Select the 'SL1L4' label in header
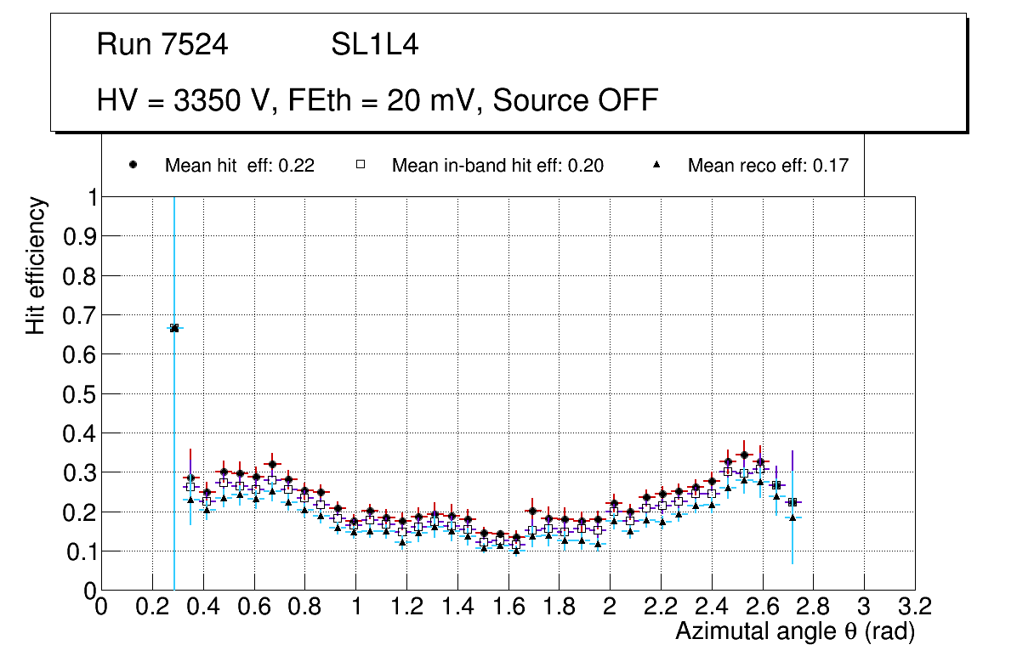Viewport: 1017px width, 656px height. pos(374,45)
